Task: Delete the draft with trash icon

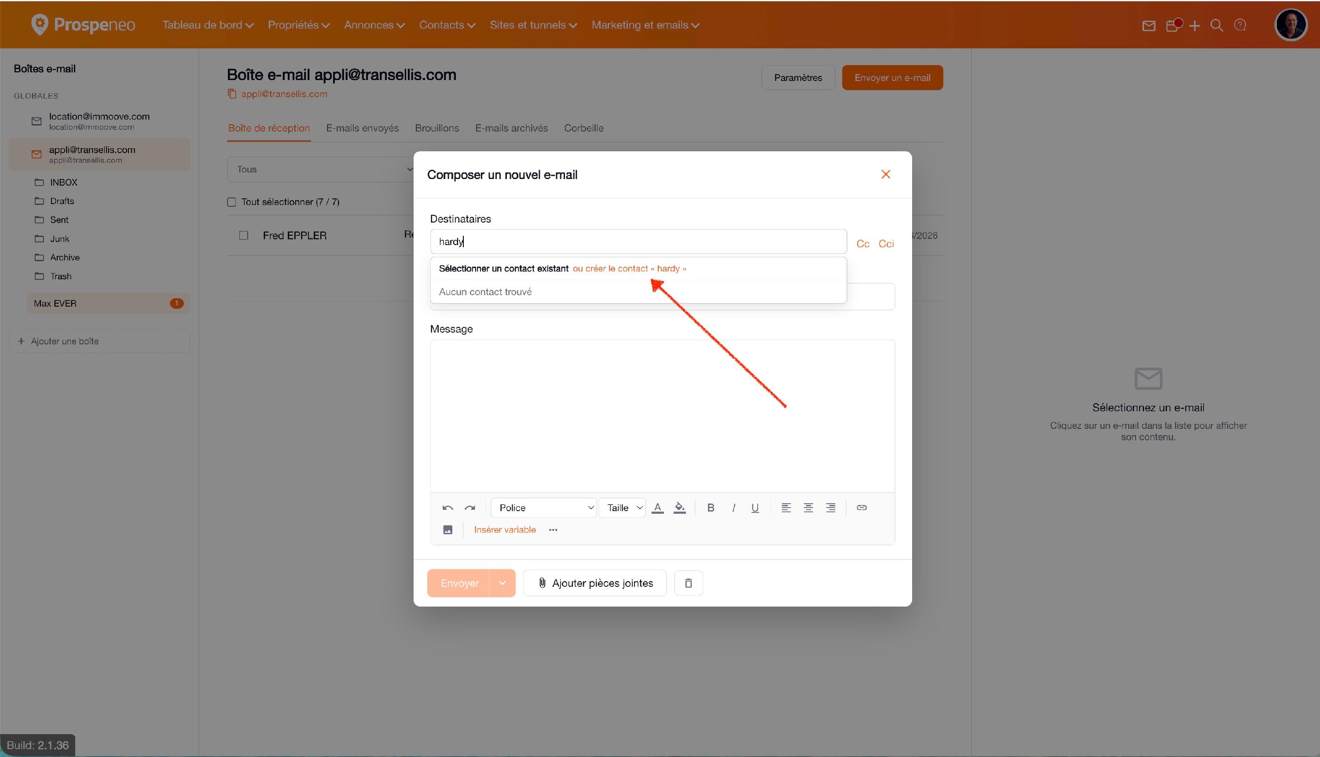Action: point(689,583)
